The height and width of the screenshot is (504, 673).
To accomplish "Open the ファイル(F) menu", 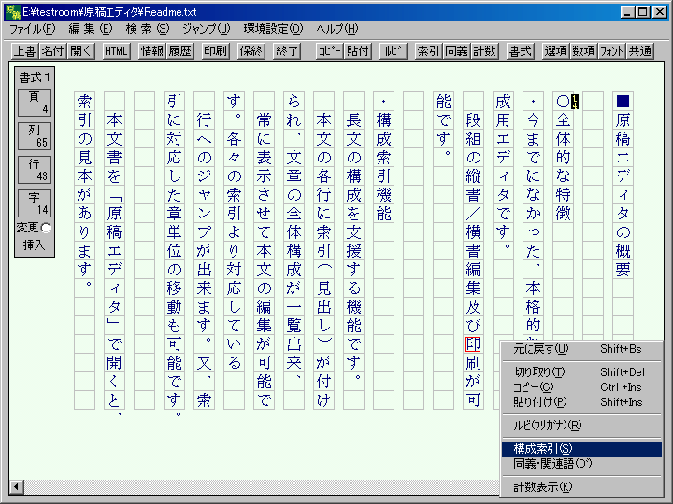I will [33, 29].
